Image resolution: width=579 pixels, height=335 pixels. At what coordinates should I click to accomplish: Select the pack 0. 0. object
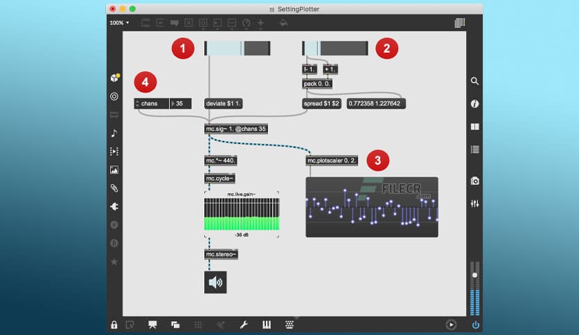[x=317, y=84]
